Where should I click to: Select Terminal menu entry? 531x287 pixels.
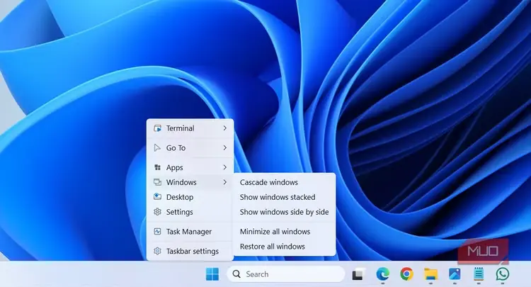[x=190, y=128]
